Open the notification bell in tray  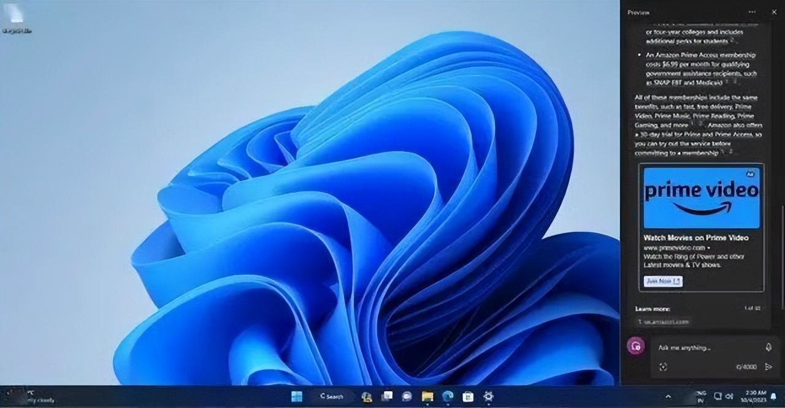773,396
